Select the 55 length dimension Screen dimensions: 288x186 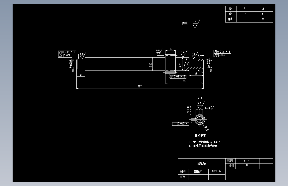pyautogui.click(x=184, y=81)
